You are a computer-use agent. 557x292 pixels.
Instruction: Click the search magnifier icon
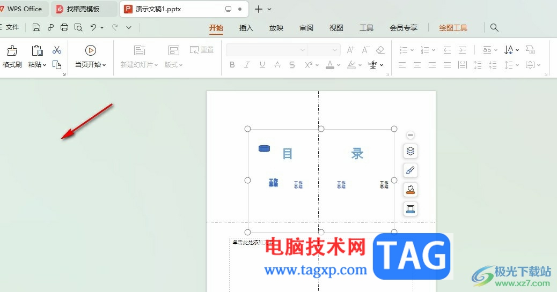(x=494, y=28)
